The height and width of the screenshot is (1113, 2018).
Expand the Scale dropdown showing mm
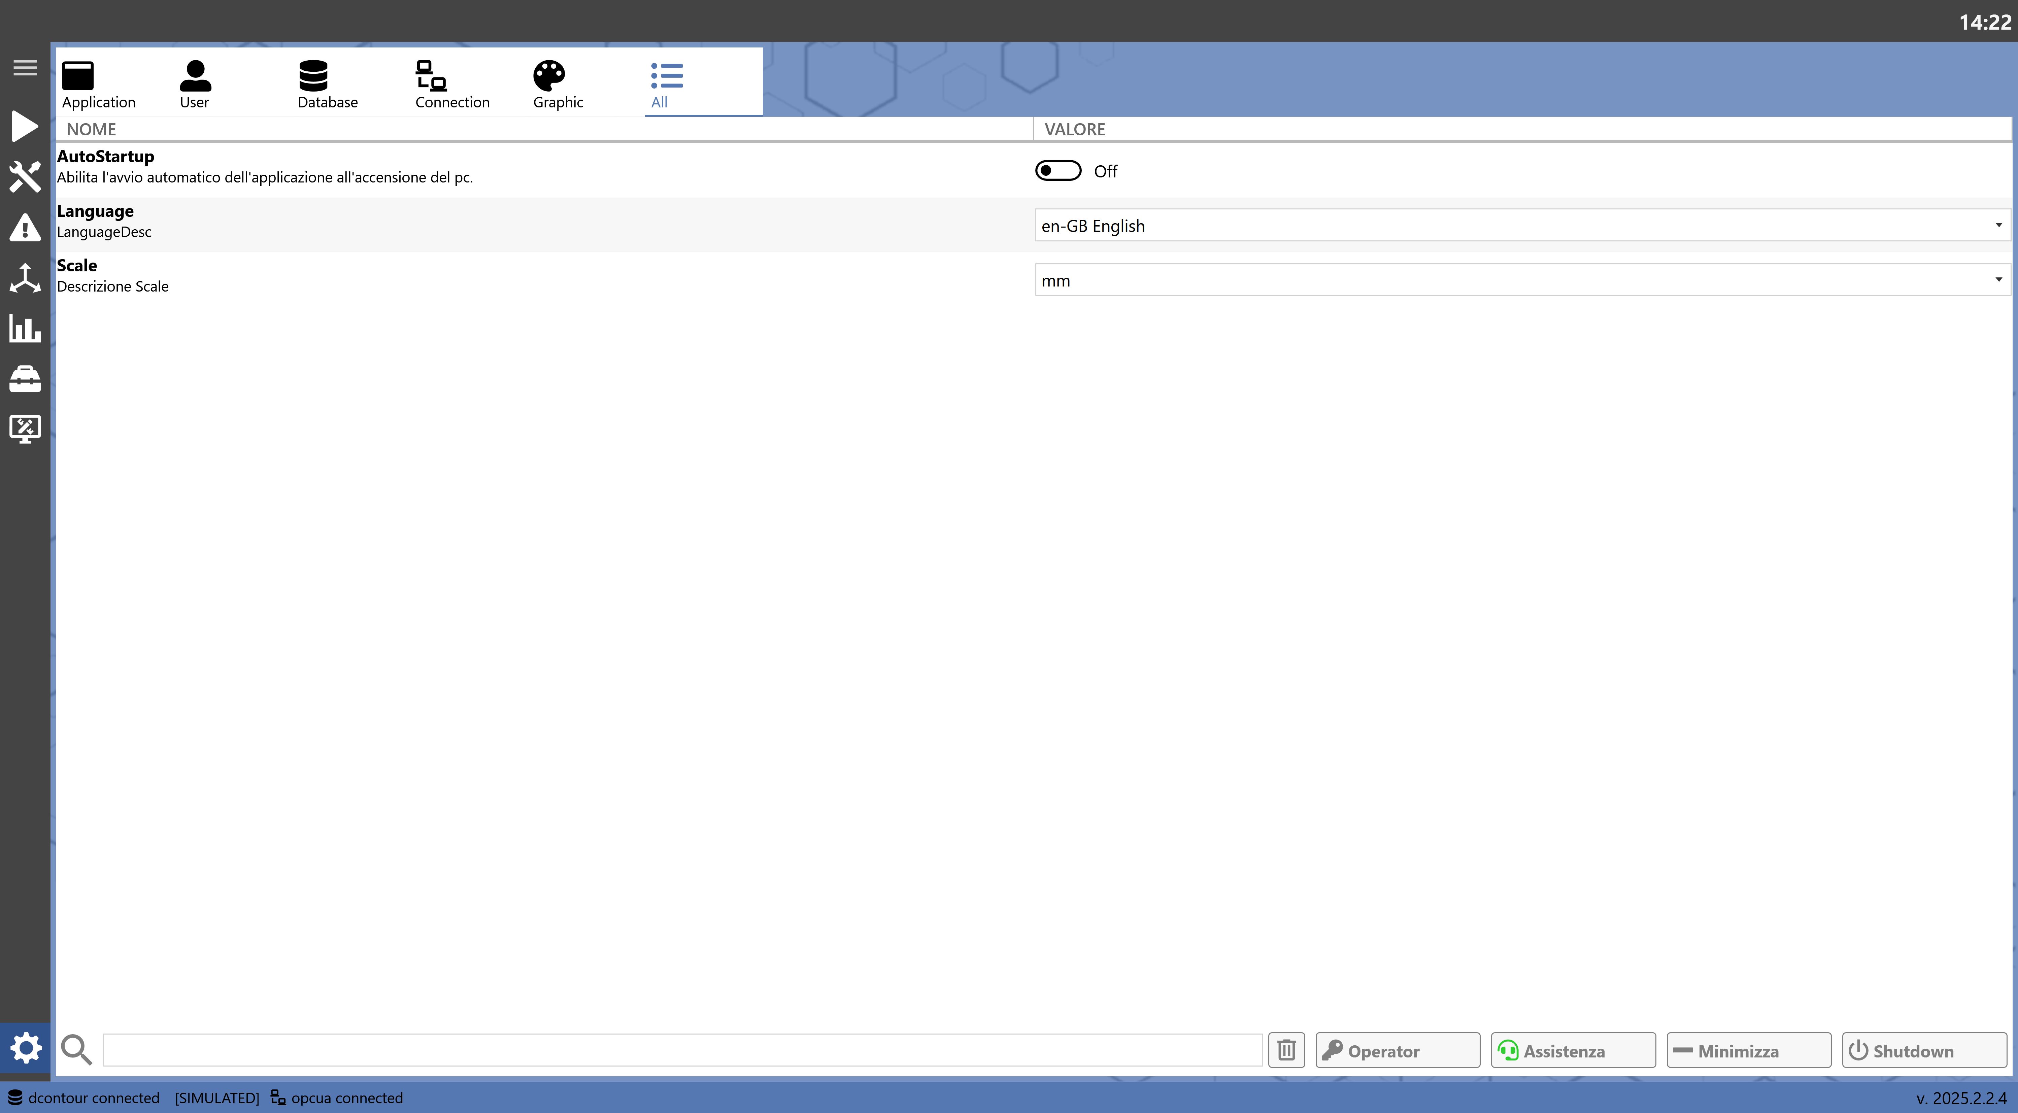(x=1522, y=280)
